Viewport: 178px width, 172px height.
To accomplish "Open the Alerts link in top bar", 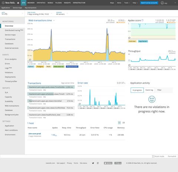I will pos(119,3).
